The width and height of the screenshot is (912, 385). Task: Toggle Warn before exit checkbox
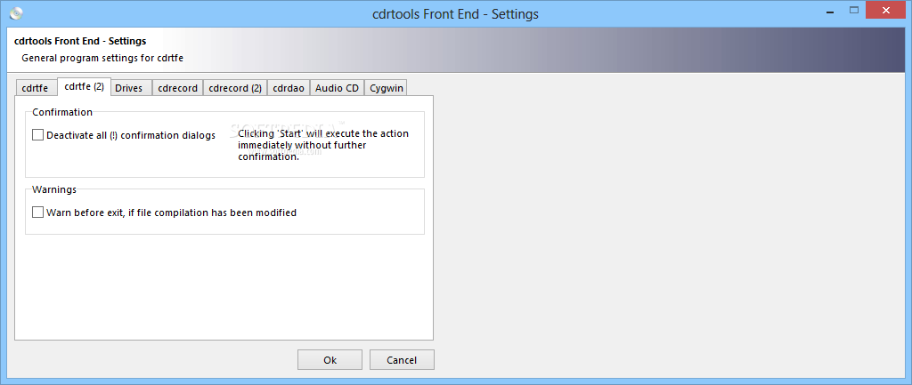[x=38, y=213]
